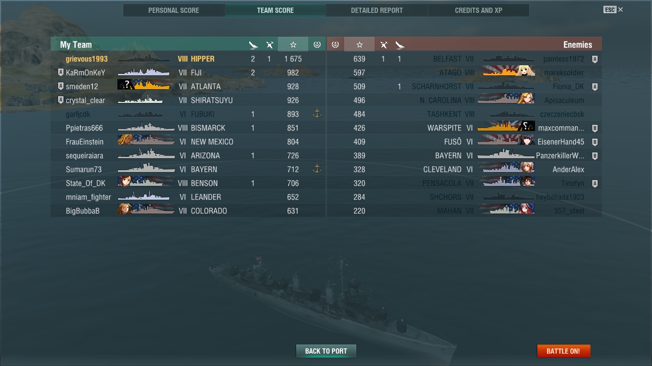Sort Enemies by ships destroyed icon

(400, 45)
